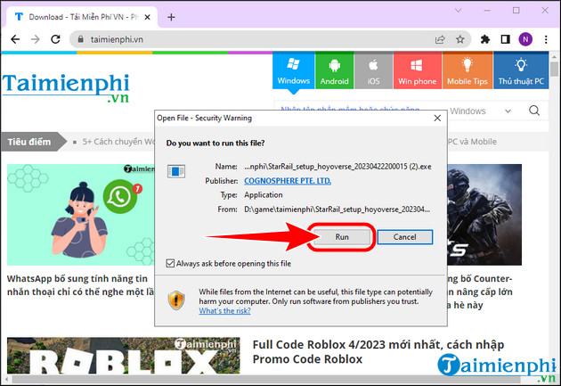Open the iOS category tab
The height and width of the screenshot is (386, 561).
coord(373,70)
